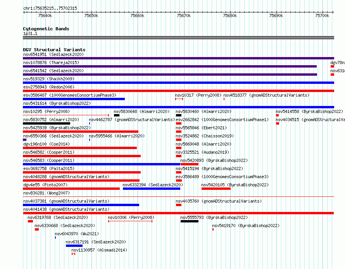The height and width of the screenshot is (269, 345).
Task: Click the nsv6332394 (Sedlazeck2020) label
Action: (153, 185)
